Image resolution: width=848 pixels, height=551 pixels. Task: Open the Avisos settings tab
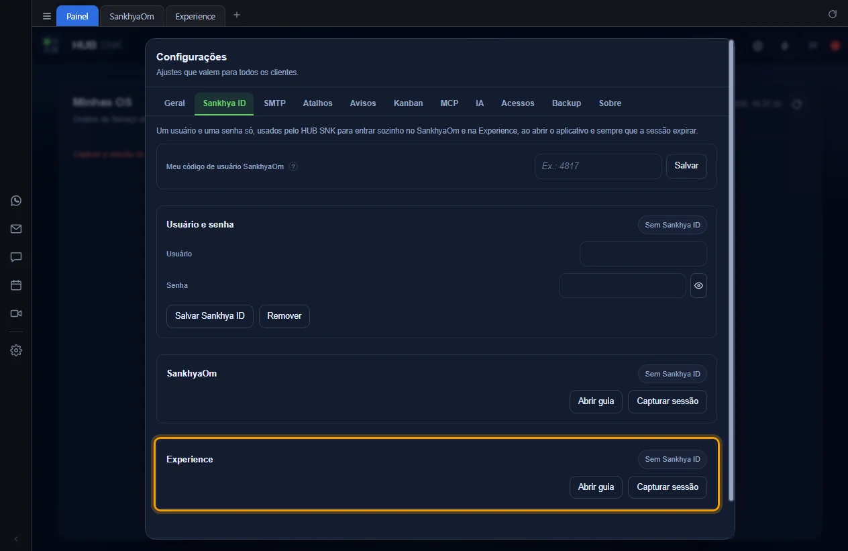363,103
